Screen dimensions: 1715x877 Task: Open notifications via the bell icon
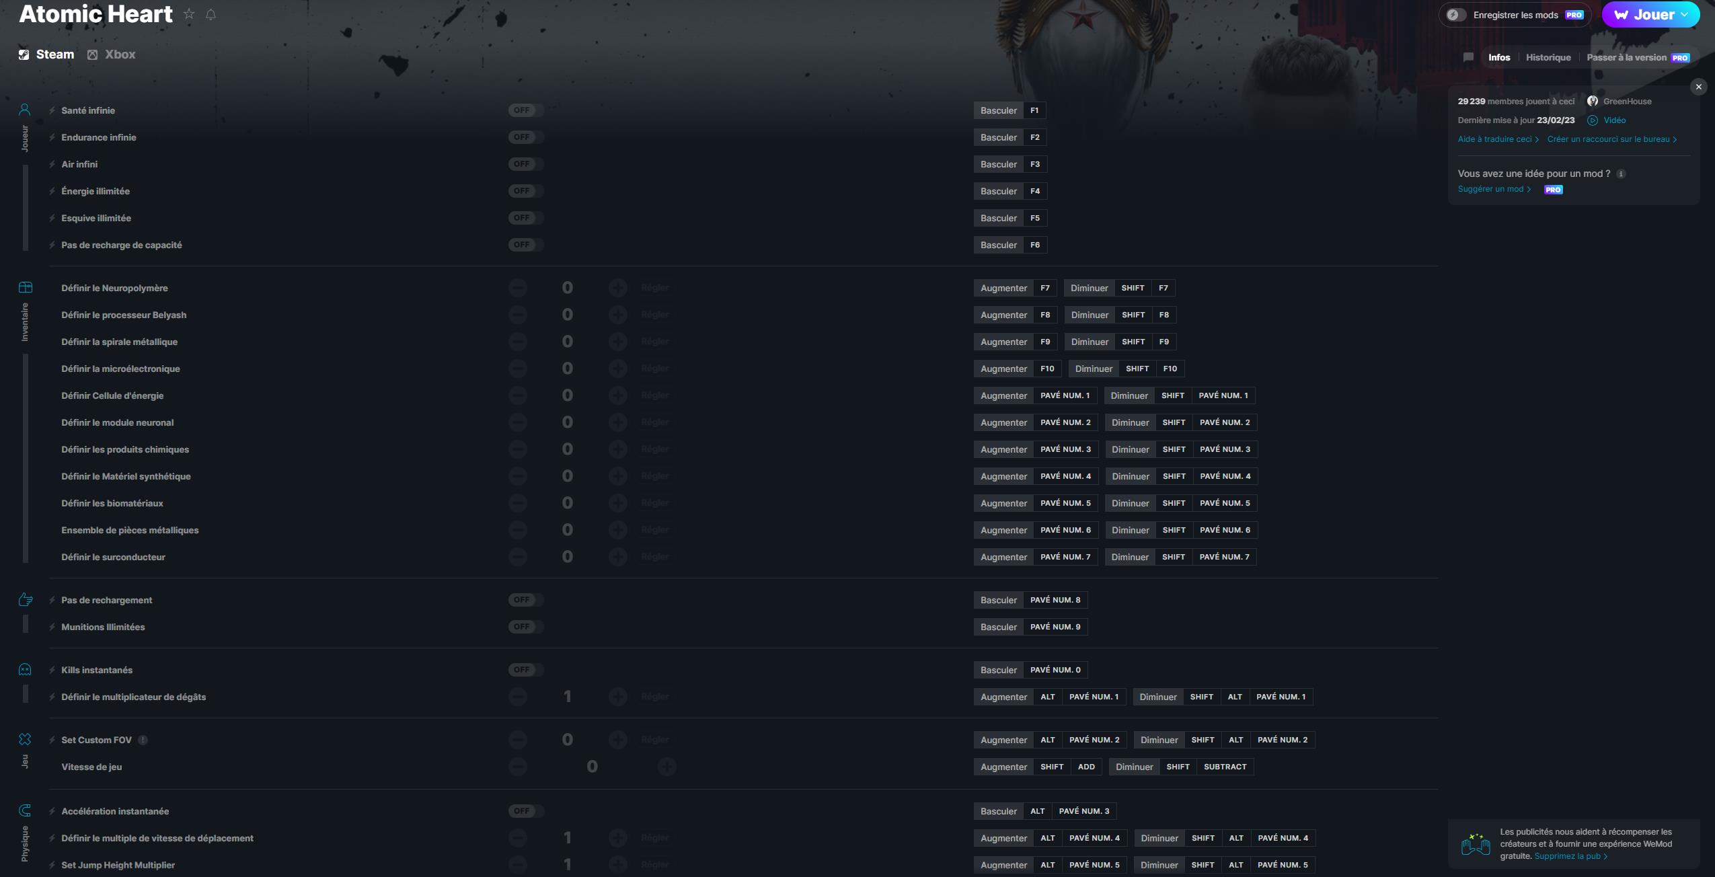pyautogui.click(x=211, y=14)
